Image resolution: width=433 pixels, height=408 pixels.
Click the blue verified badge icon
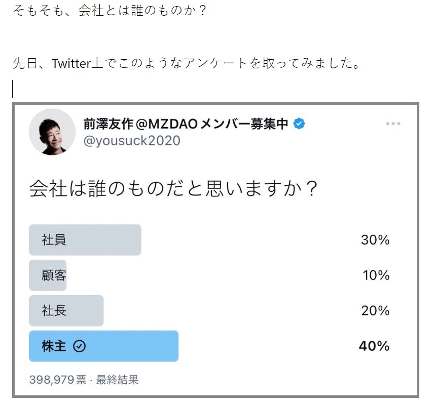click(300, 124)
